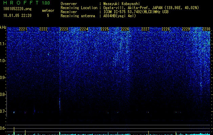Select the A504HB(yagi 4el) antenna value
The height and width of the screenshot is (135, 213).
120,16
